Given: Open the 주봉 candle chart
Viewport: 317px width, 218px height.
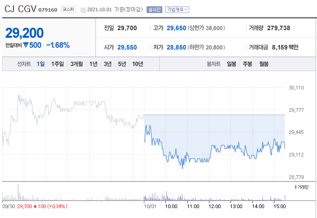Looking at the screenshot, I should click(248, 64).
